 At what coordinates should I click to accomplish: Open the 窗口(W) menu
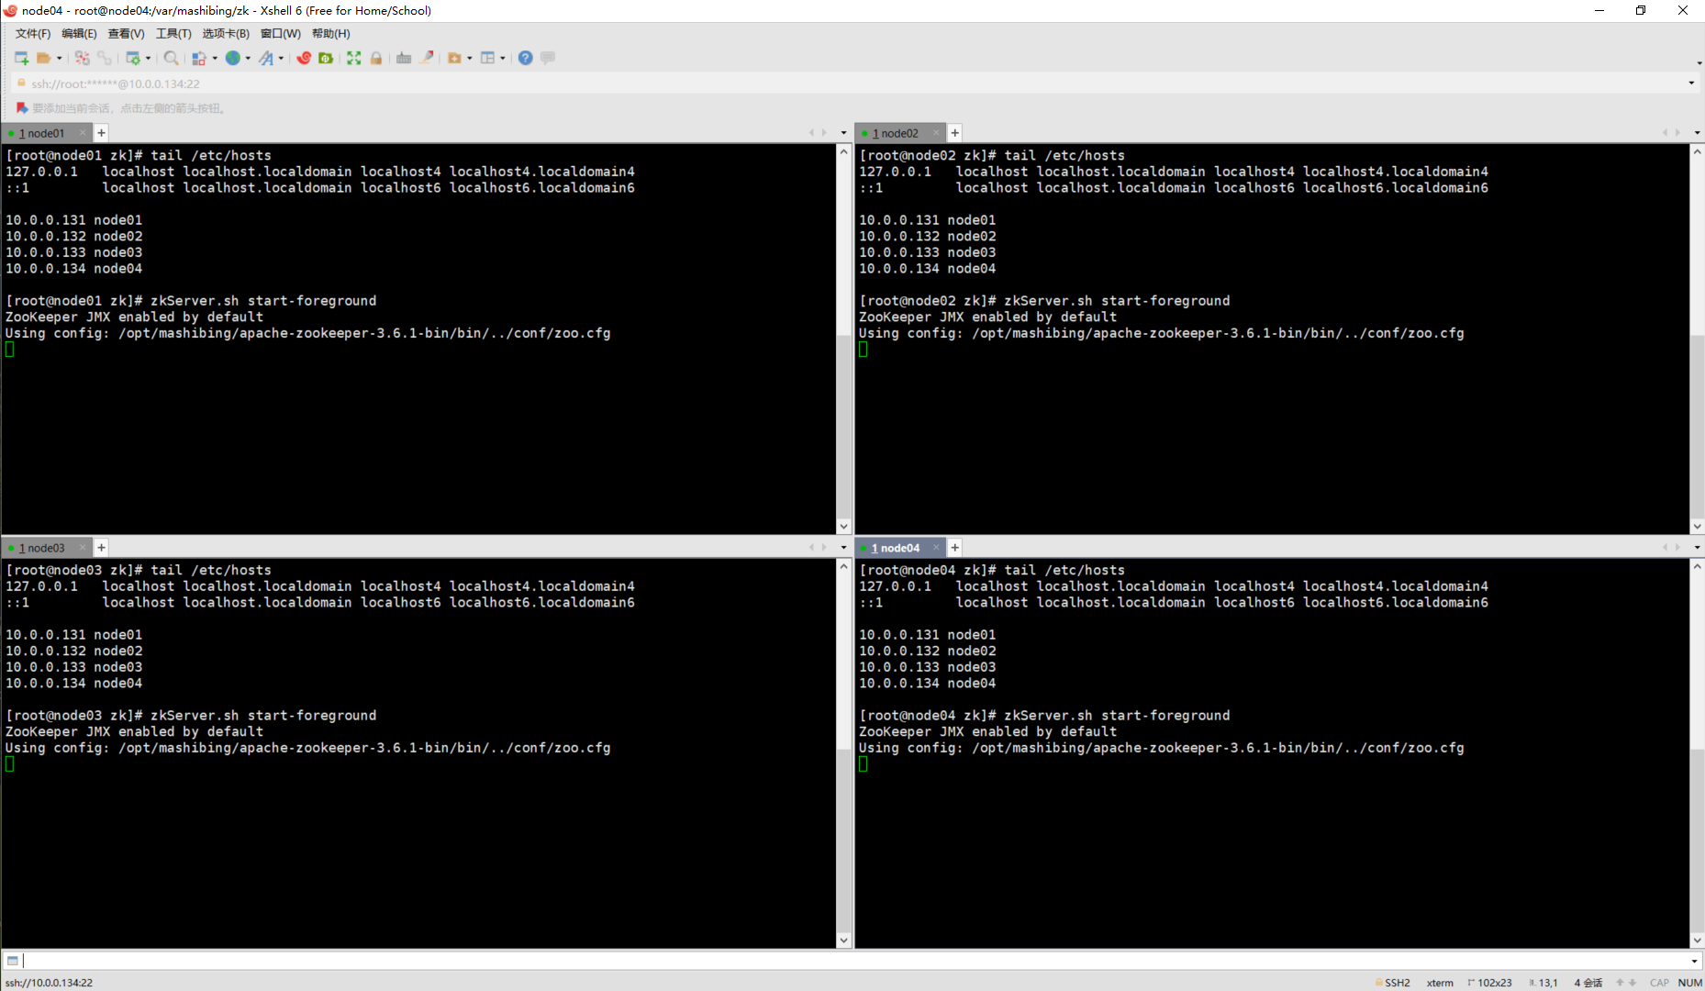[x=280, y=34]
